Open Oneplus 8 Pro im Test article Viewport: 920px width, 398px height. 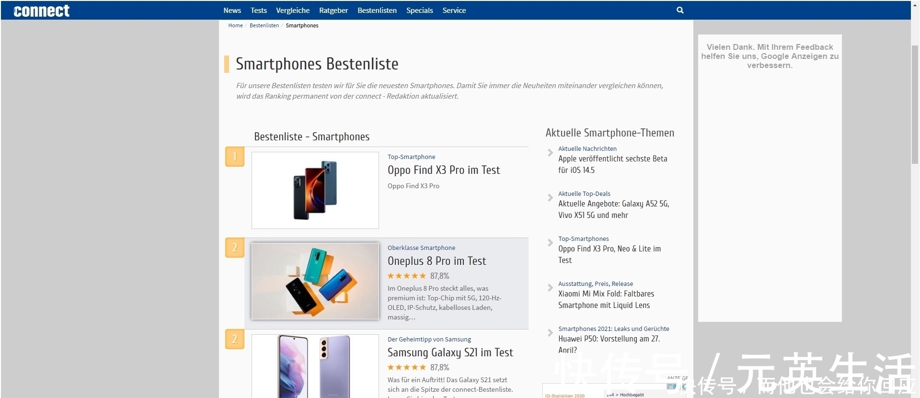[x=437, y=261]
